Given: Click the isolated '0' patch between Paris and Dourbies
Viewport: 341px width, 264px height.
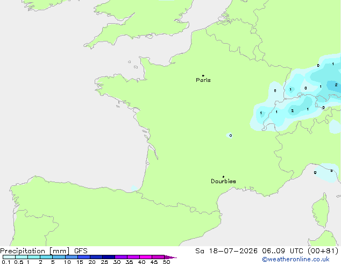Looking at the screenshot, I should pos(230,135).
